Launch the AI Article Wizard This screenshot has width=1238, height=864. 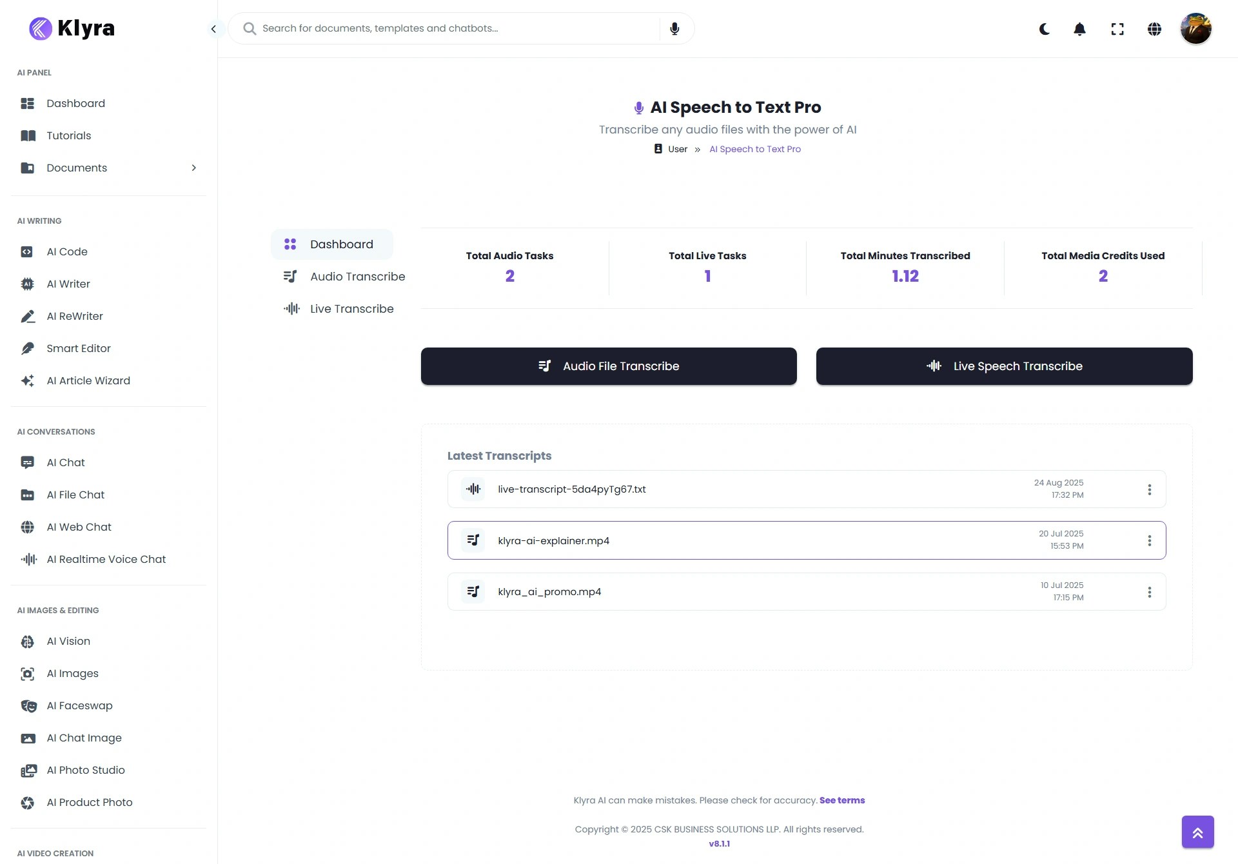[88, 380]
